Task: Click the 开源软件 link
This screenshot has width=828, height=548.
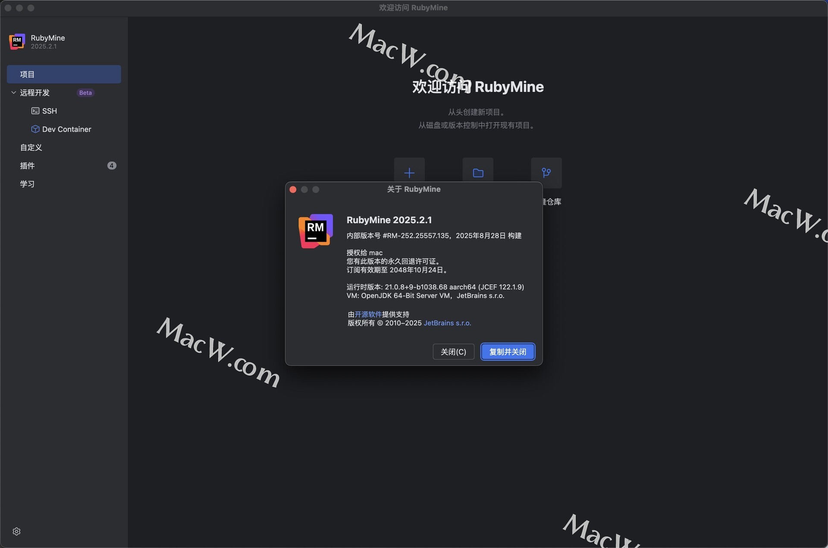Action: click(368, 314)
